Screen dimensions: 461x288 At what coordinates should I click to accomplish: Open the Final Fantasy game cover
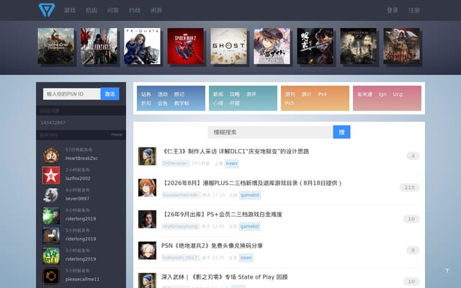pyautogui.click(x=99, y=46)
